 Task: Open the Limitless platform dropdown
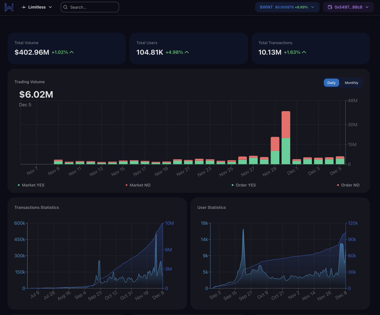click(x=37, y=7)
